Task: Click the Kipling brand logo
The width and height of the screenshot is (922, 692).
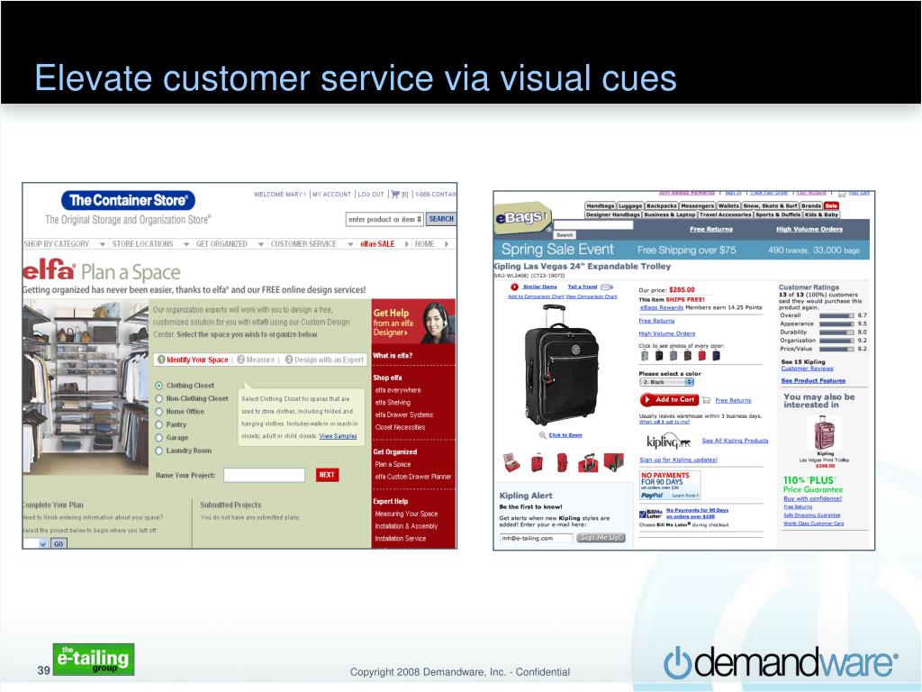Action: click(668, 442)
